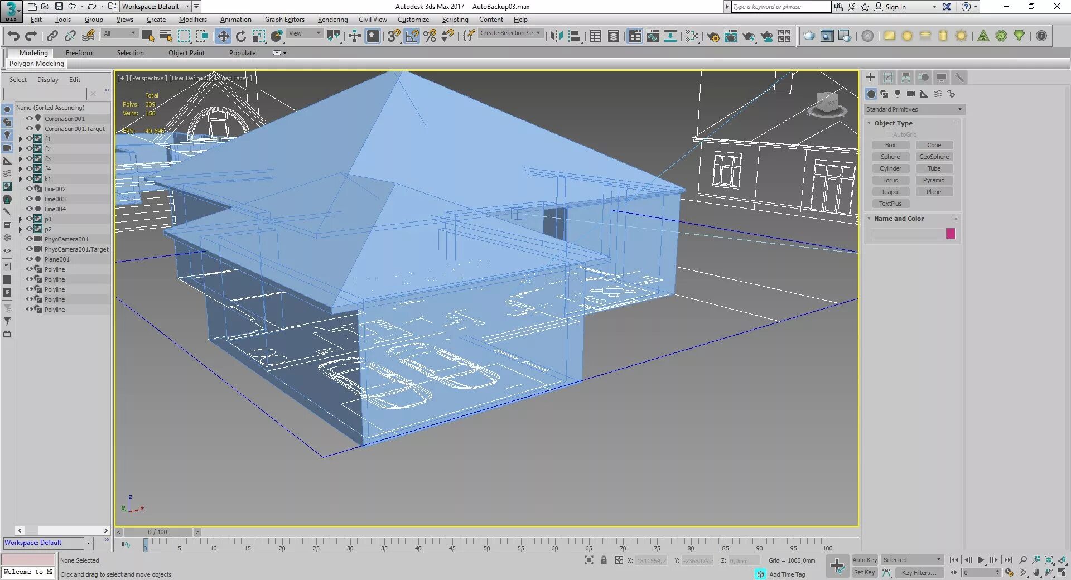Select the Lights category icon

898,94
